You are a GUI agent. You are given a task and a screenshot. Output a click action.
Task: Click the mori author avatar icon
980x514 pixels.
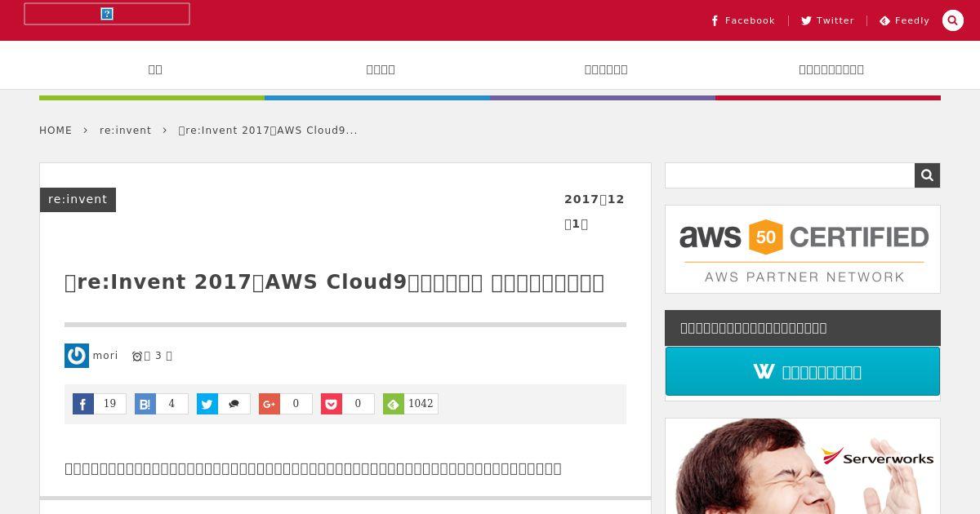click(x=77, y=356)
